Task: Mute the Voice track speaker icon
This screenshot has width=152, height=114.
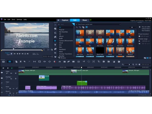Action: pos(10,88)
